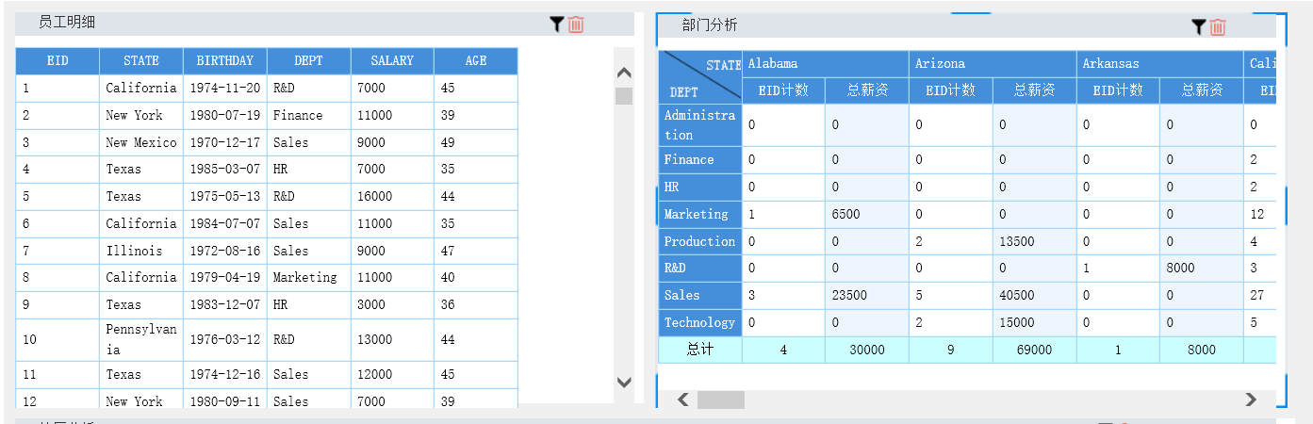Click the AGE column header
This screenshot has width=1313, height=424.
tap(476, 61)
